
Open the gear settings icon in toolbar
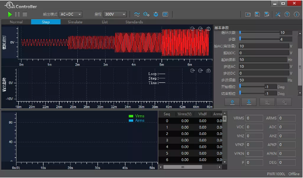coord(146,14)
